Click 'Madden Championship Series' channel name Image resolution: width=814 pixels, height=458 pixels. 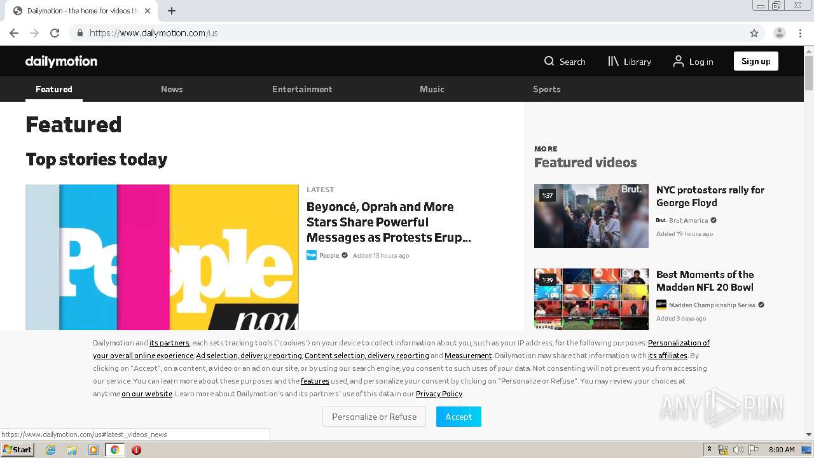(712, 305)
